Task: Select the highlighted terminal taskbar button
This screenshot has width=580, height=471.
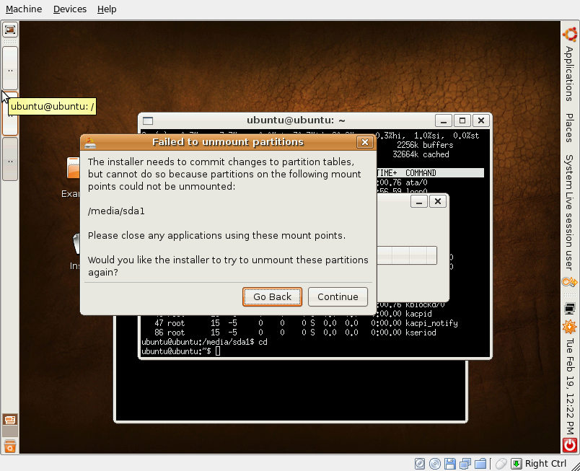Action: 10,113
